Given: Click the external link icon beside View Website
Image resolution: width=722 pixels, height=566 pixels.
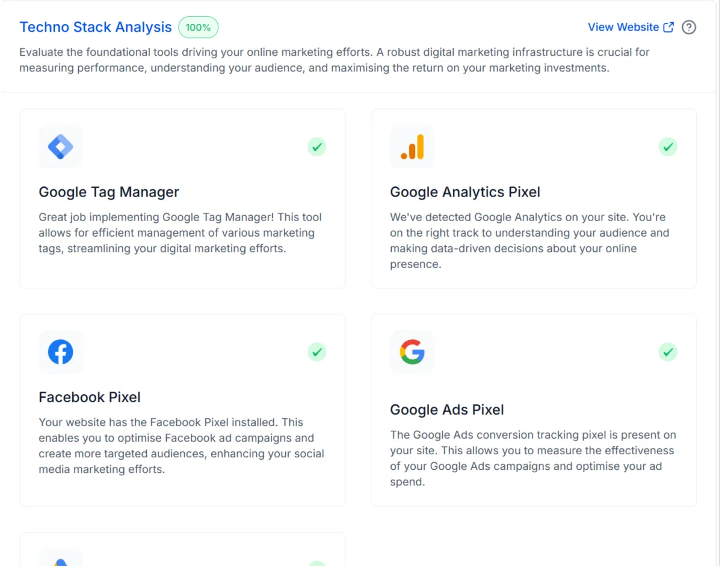Looking at the screenshot, I should click(668, 28).
